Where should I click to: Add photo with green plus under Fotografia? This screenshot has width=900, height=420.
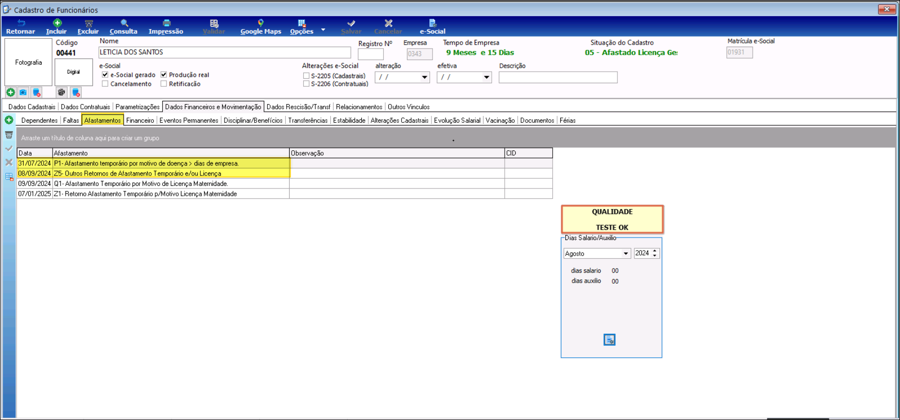pos(11,92)
